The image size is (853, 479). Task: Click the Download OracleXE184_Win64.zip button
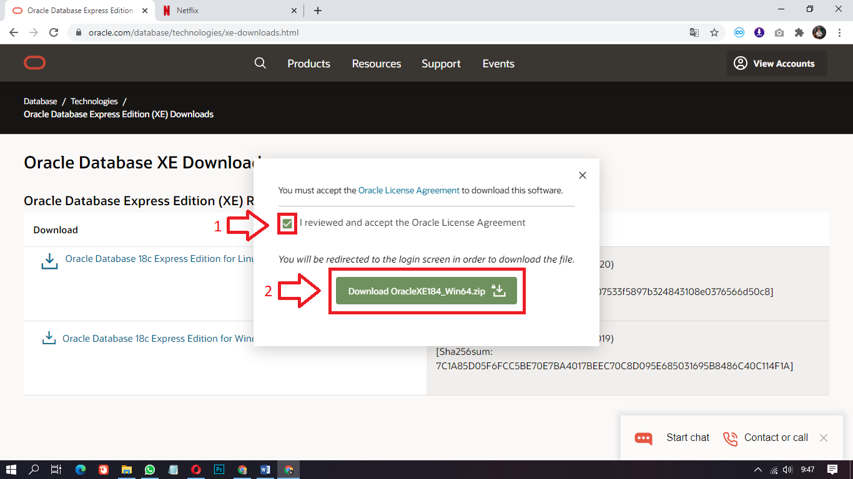426,290
